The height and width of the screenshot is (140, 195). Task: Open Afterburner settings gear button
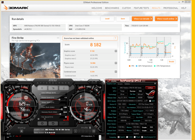point(42,123)
